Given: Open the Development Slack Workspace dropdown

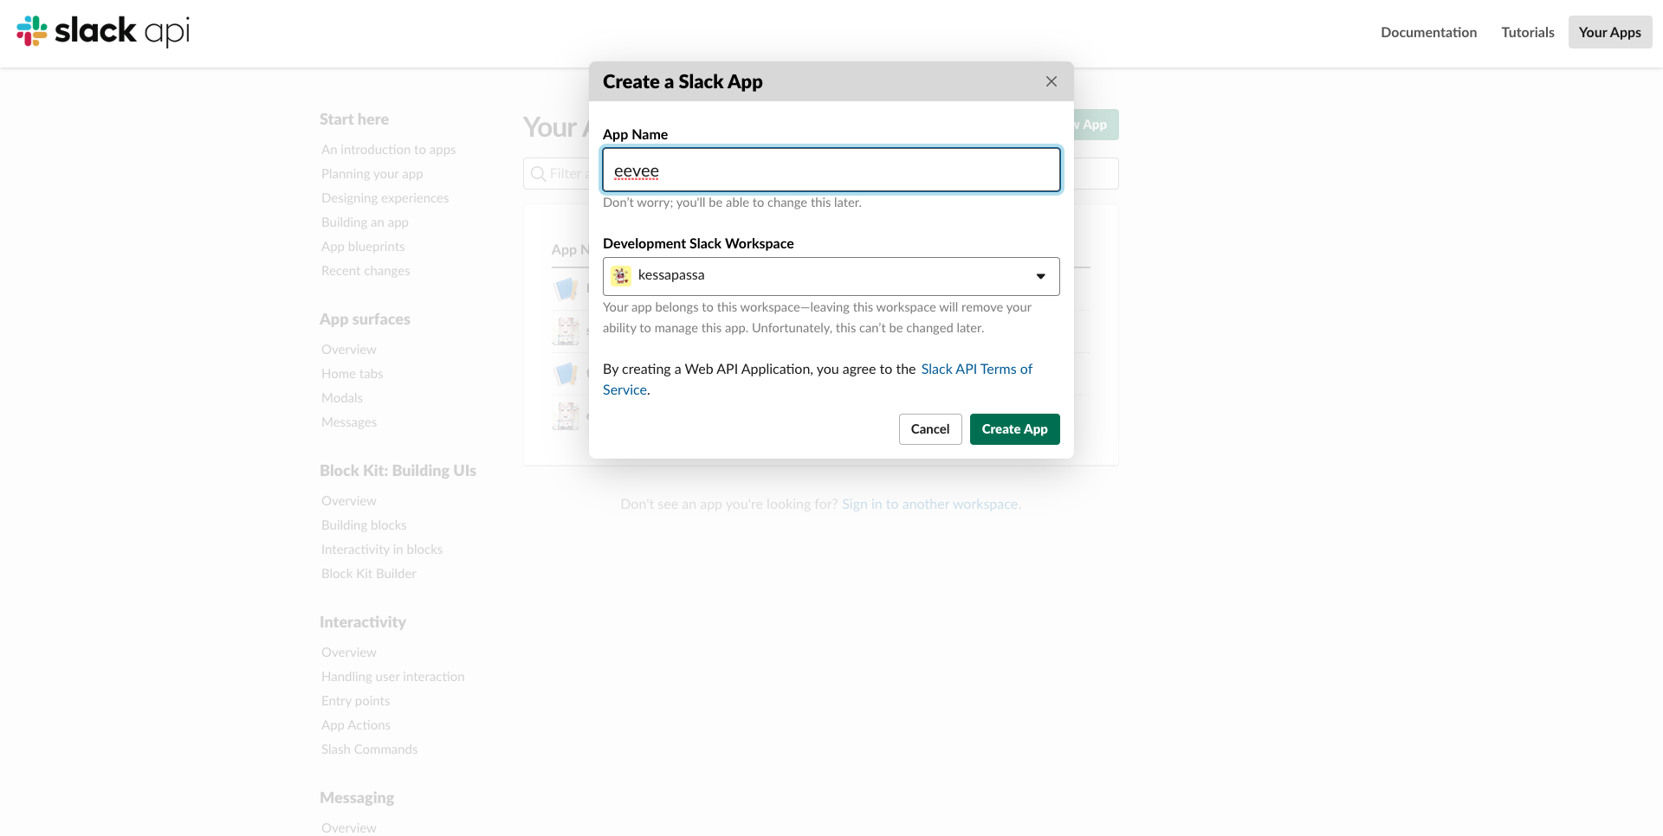Looking at the screenshot, I should [831, 275].
